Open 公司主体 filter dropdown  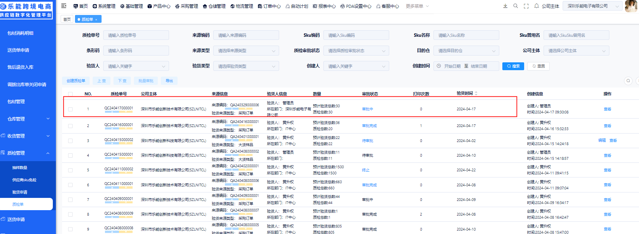pos(576,51)
